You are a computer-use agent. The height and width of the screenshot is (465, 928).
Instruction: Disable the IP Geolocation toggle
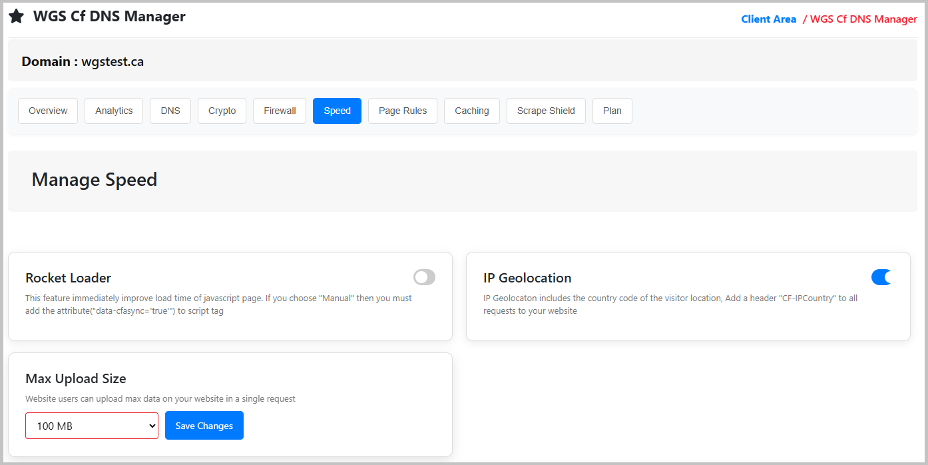[x=881, y=277]
